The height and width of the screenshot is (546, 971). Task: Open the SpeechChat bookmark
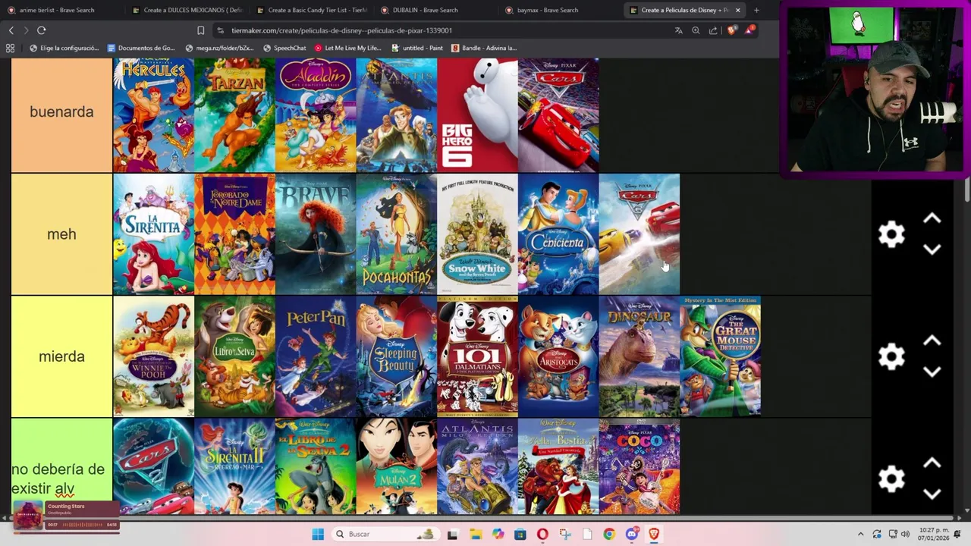pyautogui.click(x=284, y=48)
